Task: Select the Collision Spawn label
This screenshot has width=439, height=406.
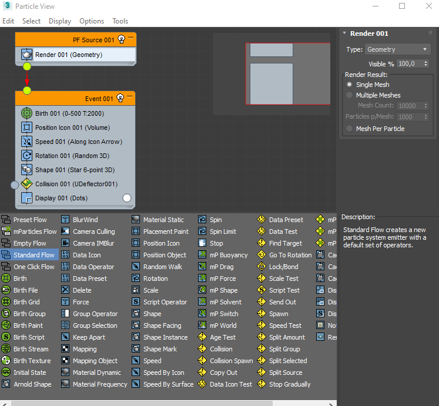Action: (x=232, y=361)
